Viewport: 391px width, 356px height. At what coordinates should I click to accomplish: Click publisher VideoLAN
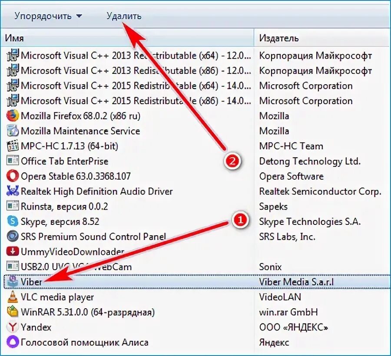(280, 297)
